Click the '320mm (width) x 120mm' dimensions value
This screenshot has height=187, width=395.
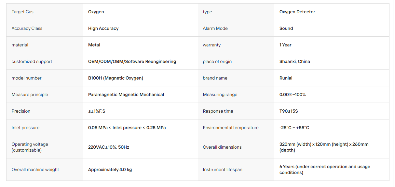coord(324,147)
